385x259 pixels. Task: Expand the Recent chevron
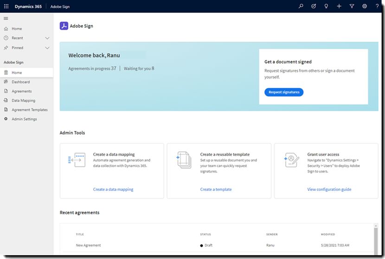(47, 38)
